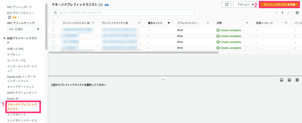The height and width of the screenshot is (123, 302).
Task: Open the 情報 info link
Action: click(x=107, y=5)
